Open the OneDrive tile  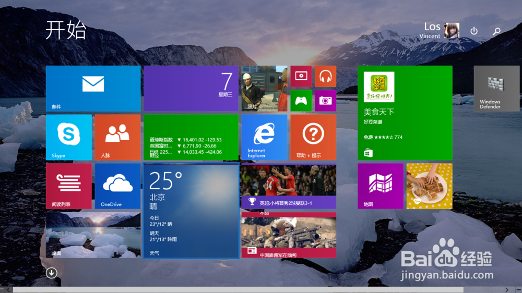point(117,186)
